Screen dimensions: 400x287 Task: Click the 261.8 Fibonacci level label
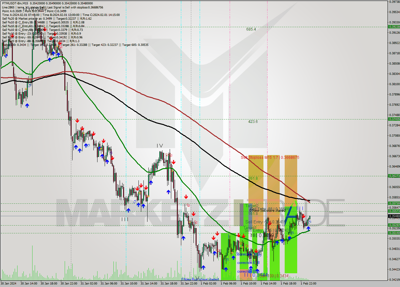point(253,178)
